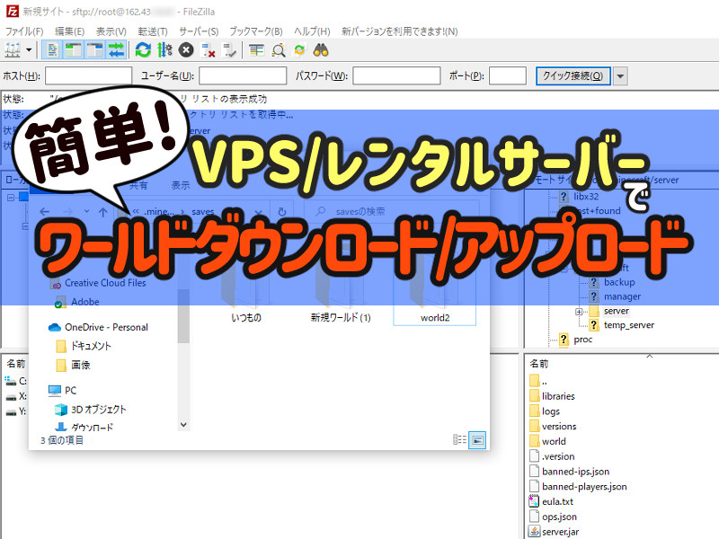Open the ヘルプ(H) menu

(312, 31)
